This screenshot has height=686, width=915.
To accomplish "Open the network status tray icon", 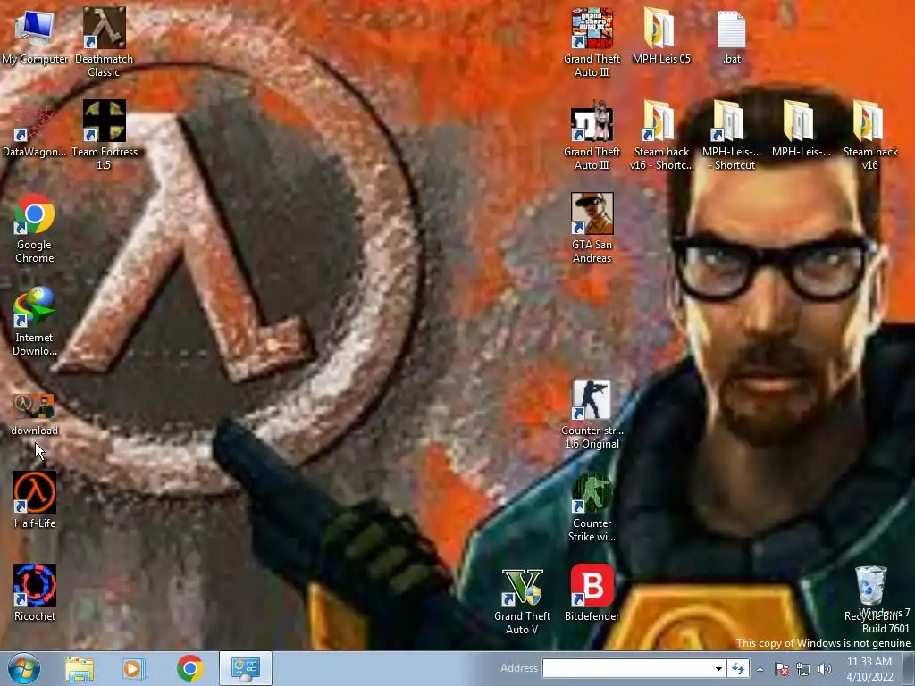I will tap(803, 669).
